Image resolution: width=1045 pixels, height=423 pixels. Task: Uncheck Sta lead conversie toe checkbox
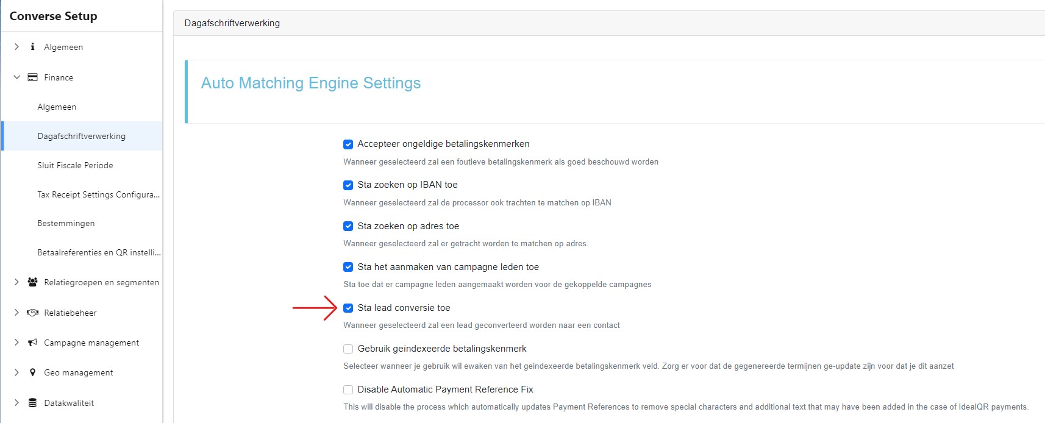point(348,308)
